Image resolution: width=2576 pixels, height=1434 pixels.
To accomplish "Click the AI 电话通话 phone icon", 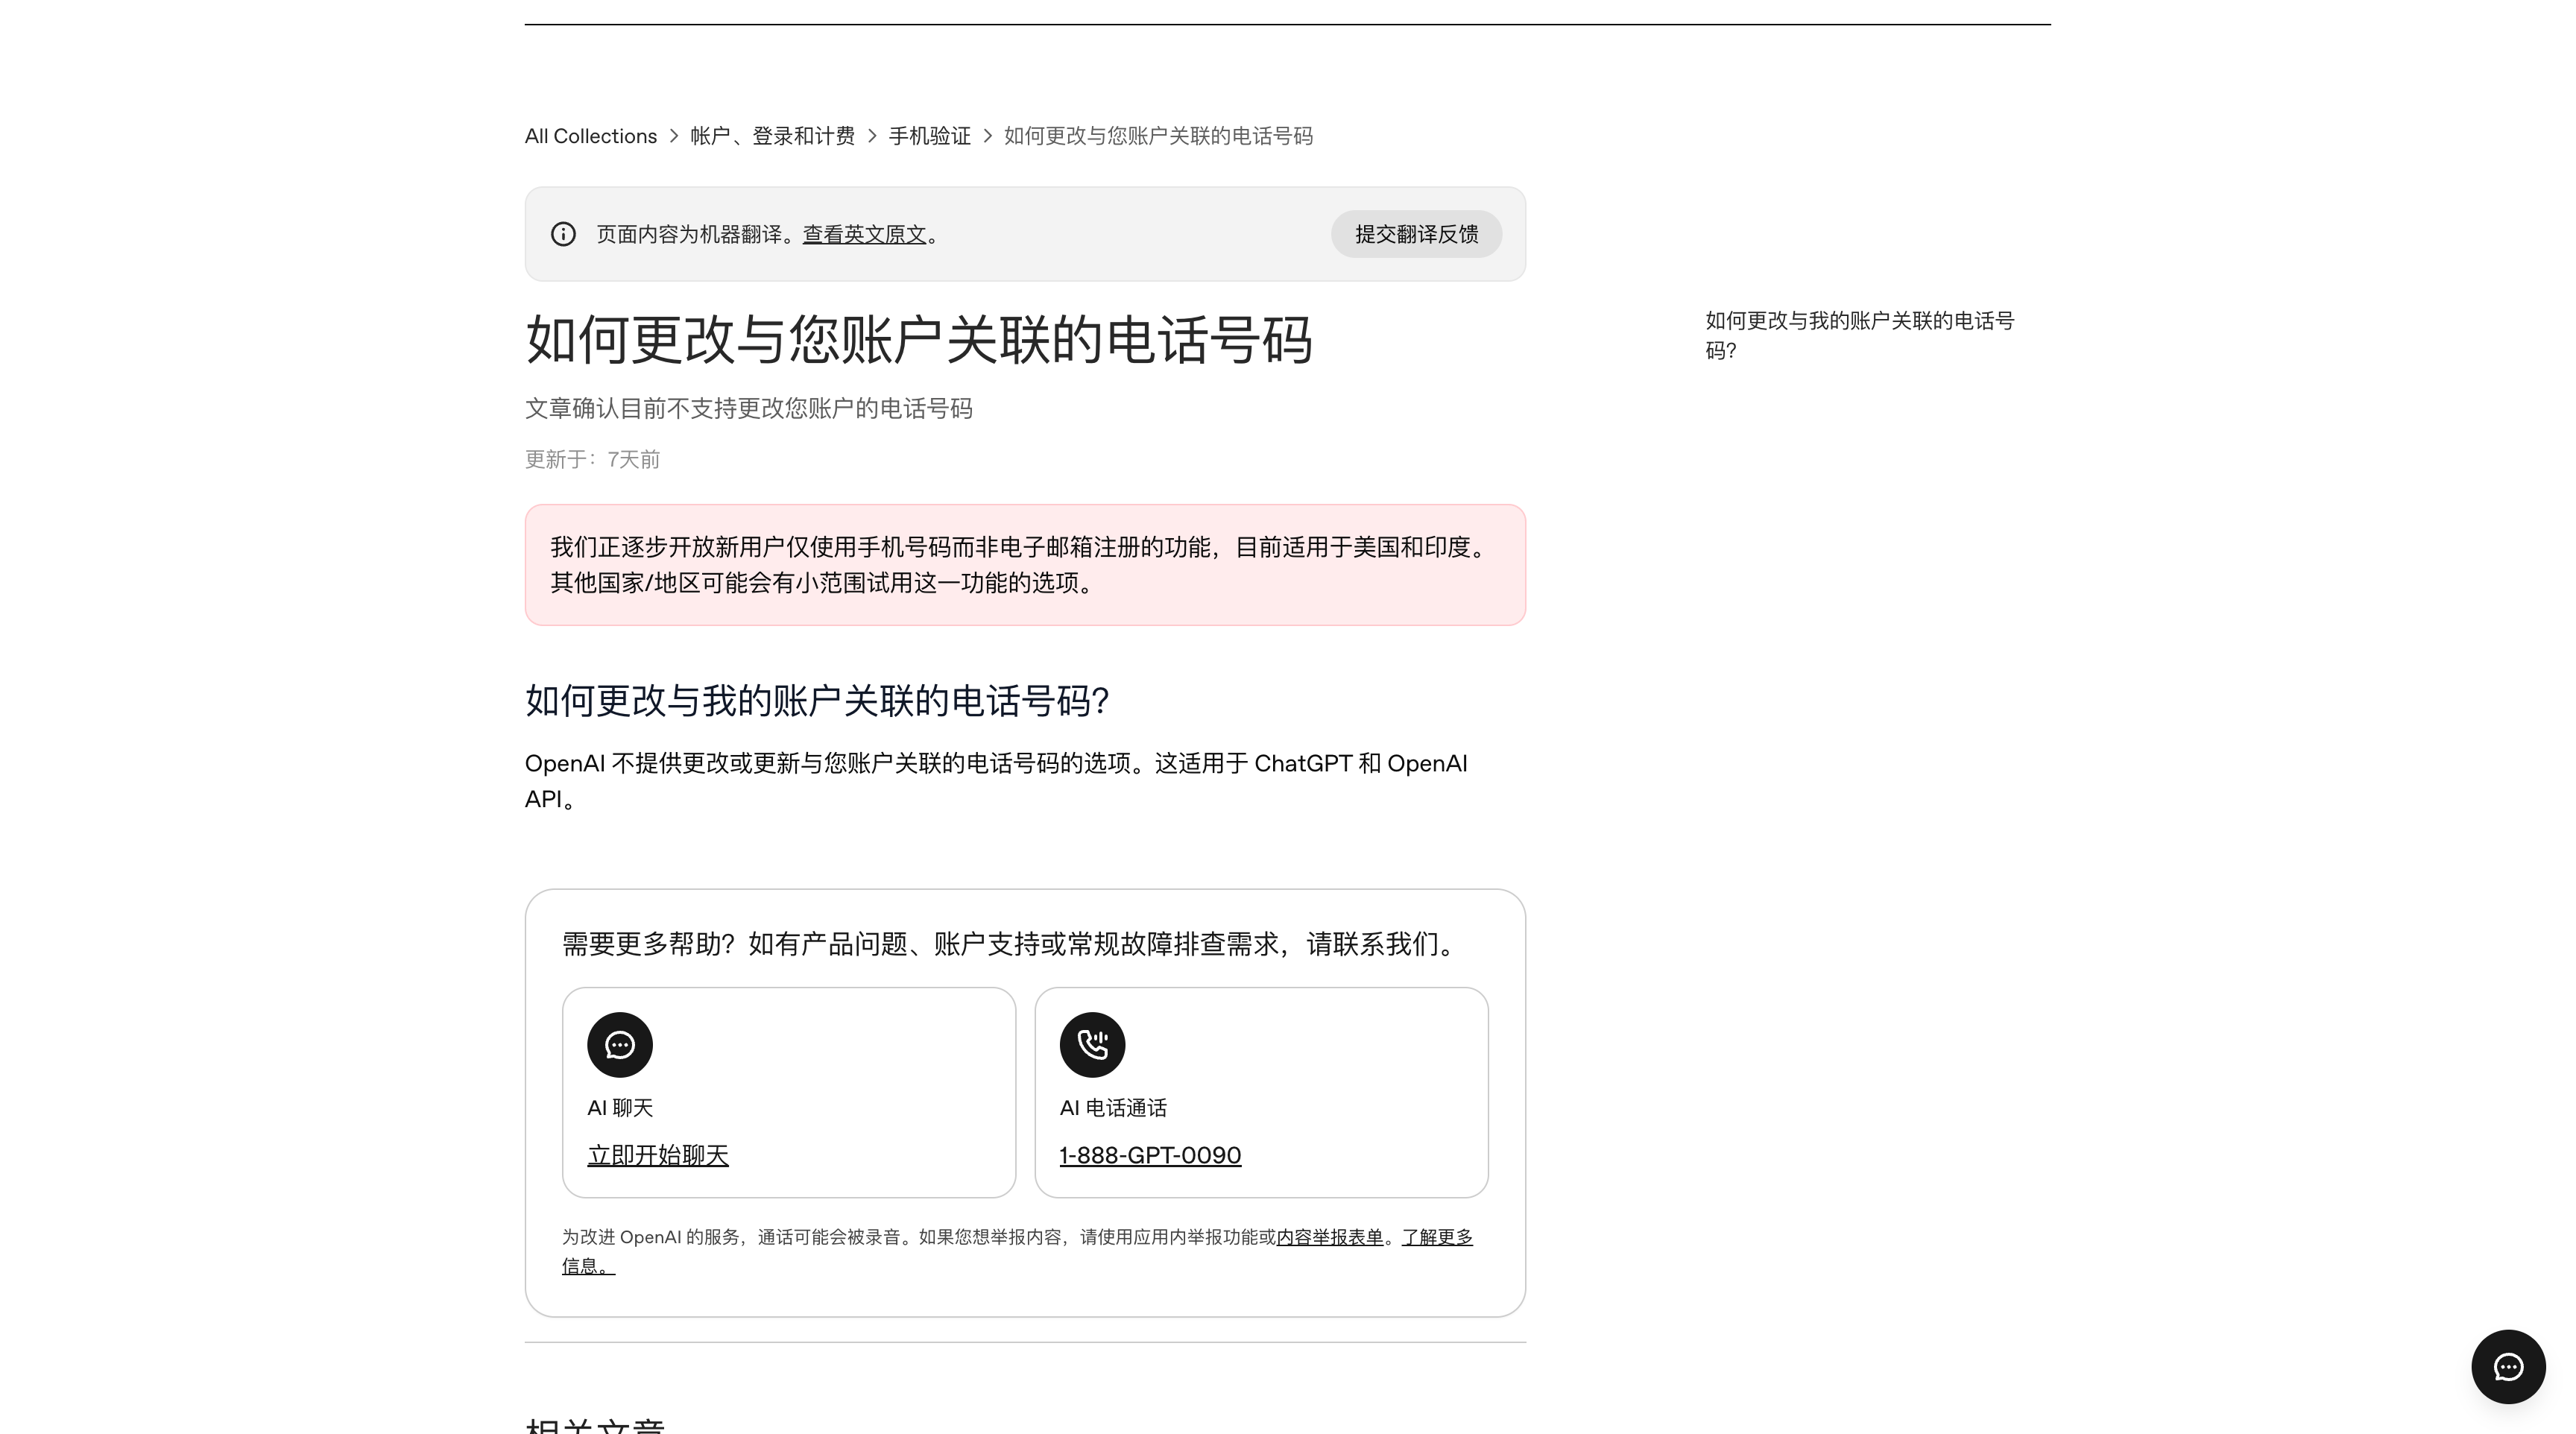I will (x=1092, y=1045).
